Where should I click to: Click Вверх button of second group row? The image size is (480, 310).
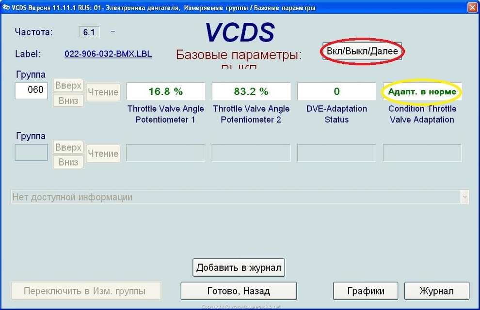(x=68, y=147)
